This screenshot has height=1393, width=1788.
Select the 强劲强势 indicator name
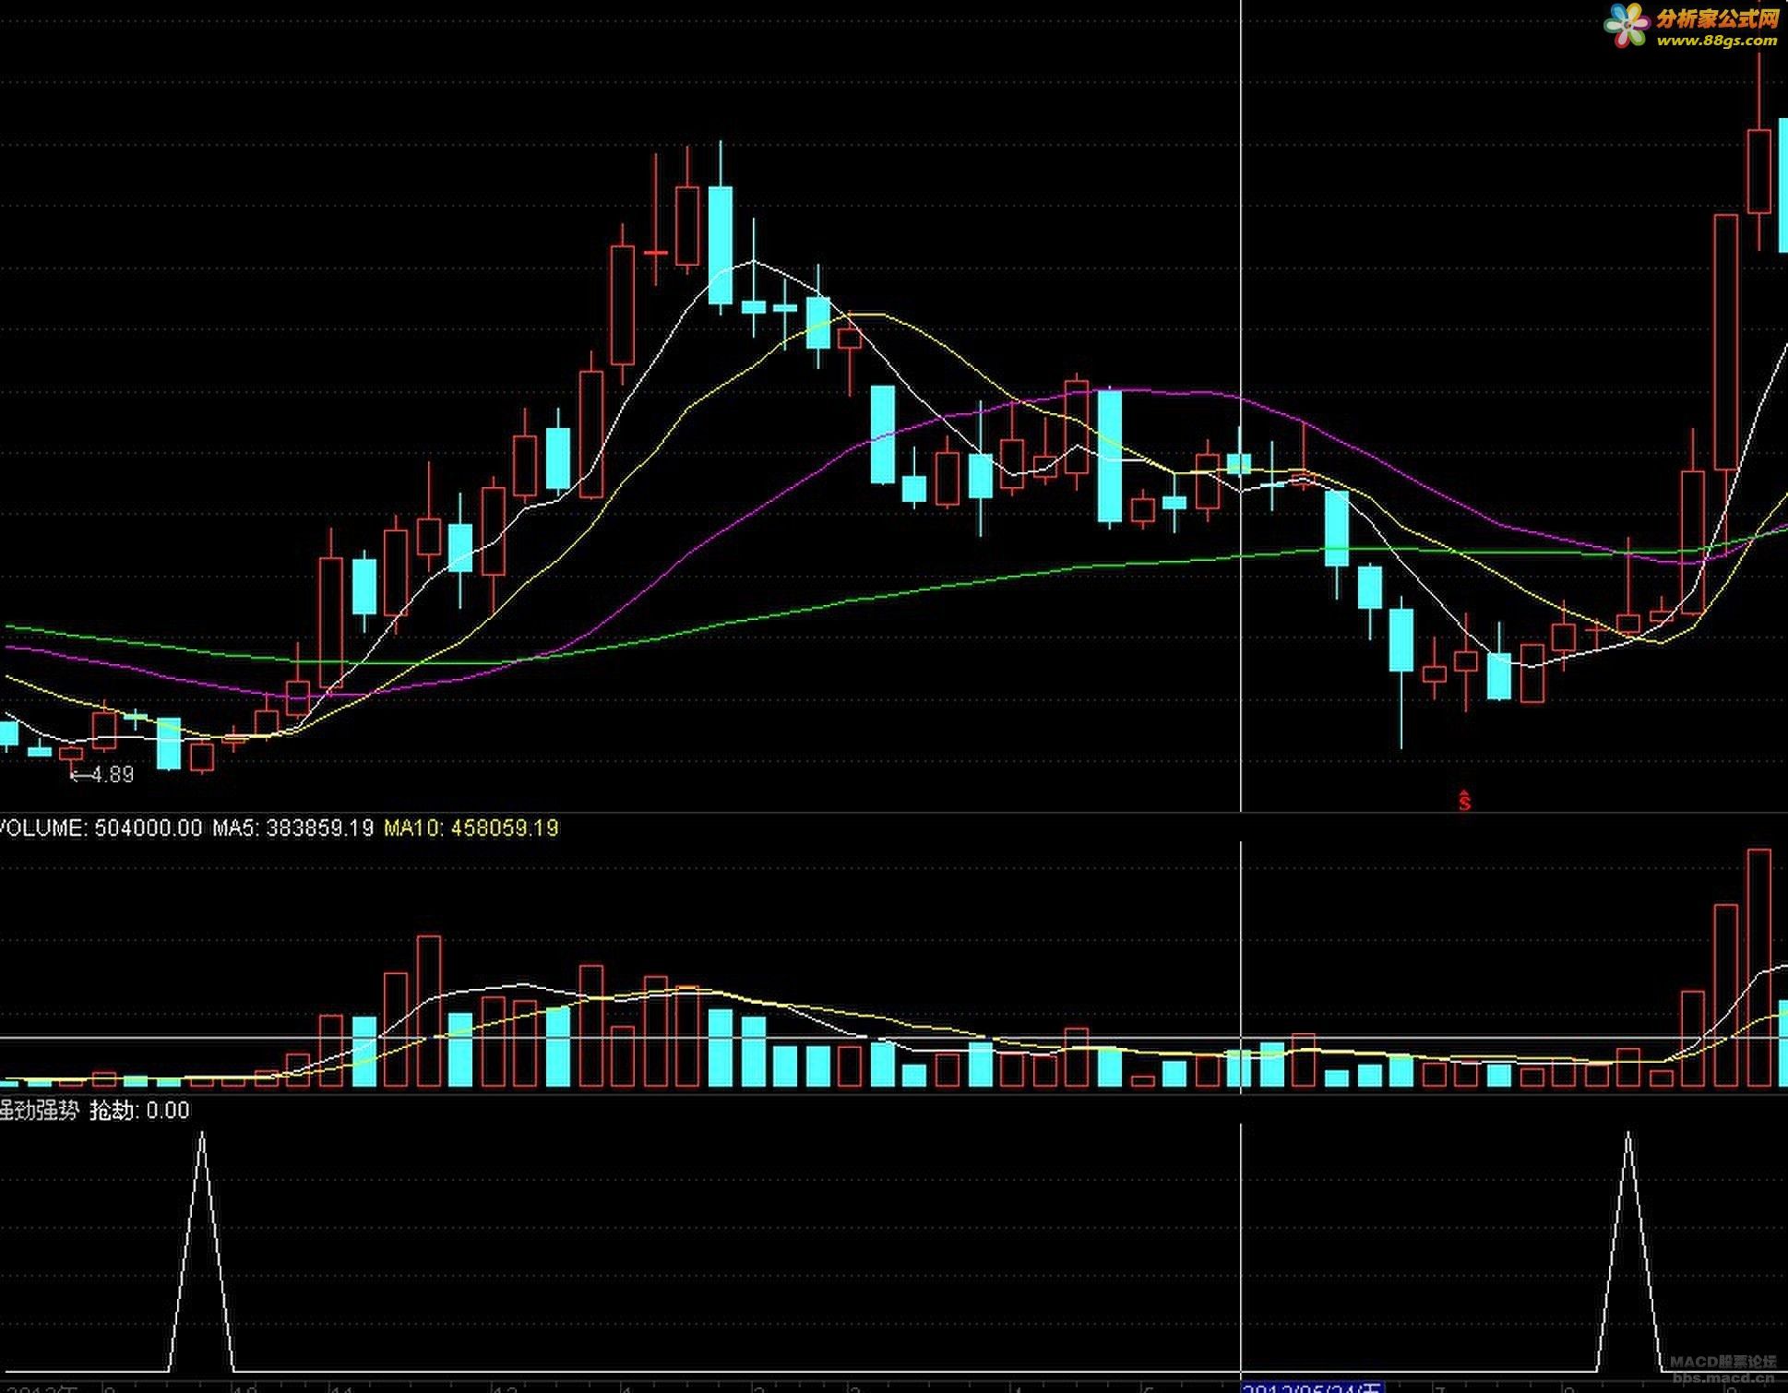click(x=39, y=1110)
